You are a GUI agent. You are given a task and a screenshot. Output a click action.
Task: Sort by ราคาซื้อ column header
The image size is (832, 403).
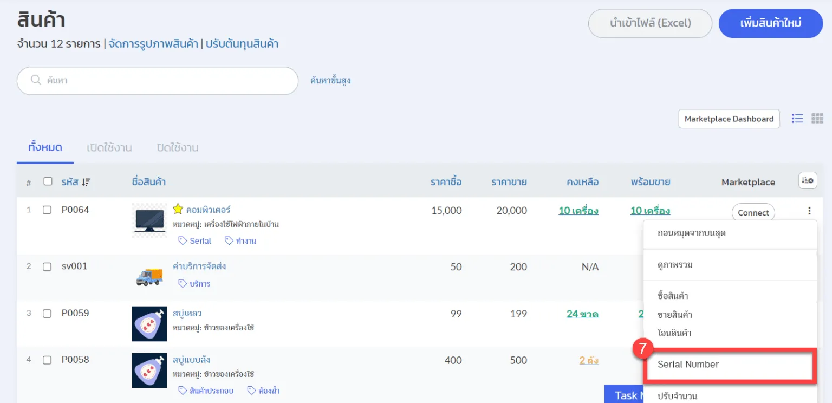pyautogui.click(x=446, y=182)
